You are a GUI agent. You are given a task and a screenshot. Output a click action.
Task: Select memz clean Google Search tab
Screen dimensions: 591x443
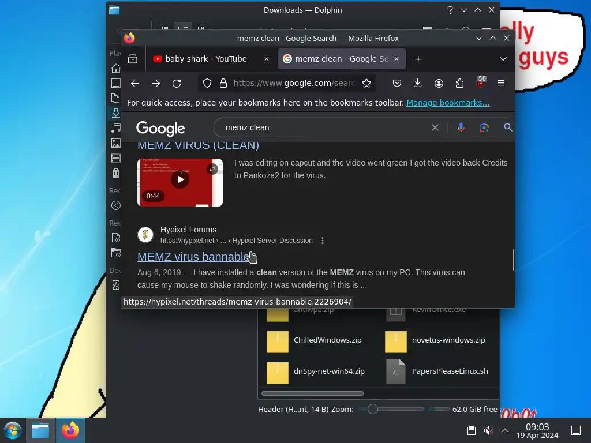342,59
